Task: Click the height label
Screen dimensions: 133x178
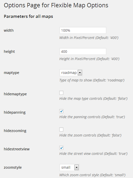Action: pyautogui.click(x=9, y=52)
